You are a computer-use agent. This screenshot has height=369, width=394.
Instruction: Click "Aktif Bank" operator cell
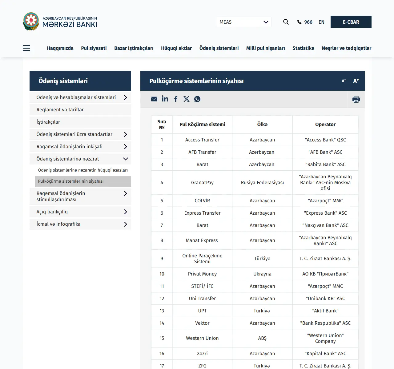[325, 311]
